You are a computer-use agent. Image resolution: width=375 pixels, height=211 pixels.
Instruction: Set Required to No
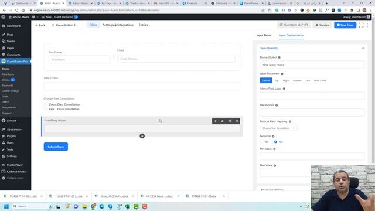(275, 142)
